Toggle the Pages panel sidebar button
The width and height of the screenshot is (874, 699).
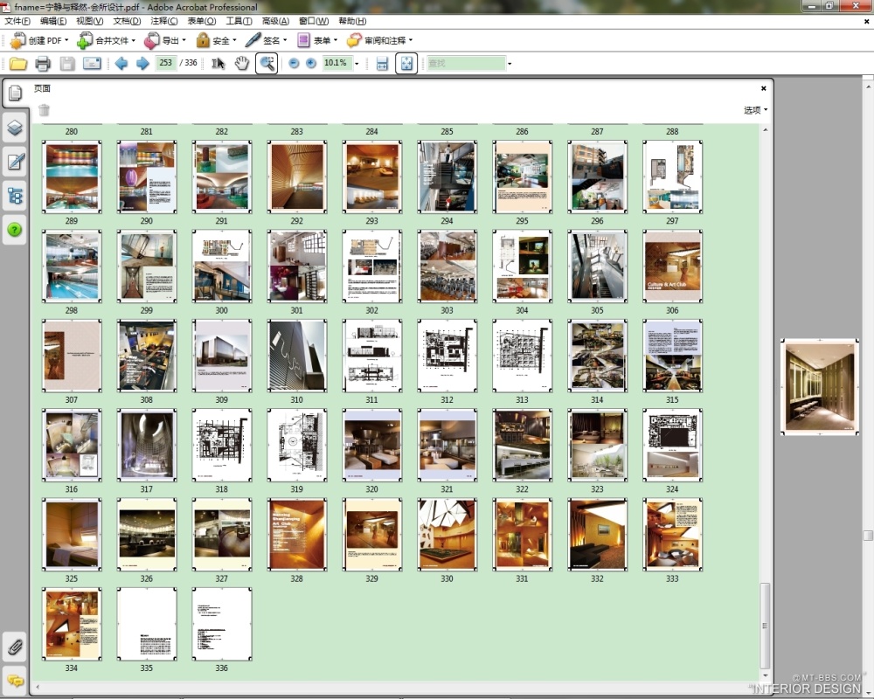point(15,93)
